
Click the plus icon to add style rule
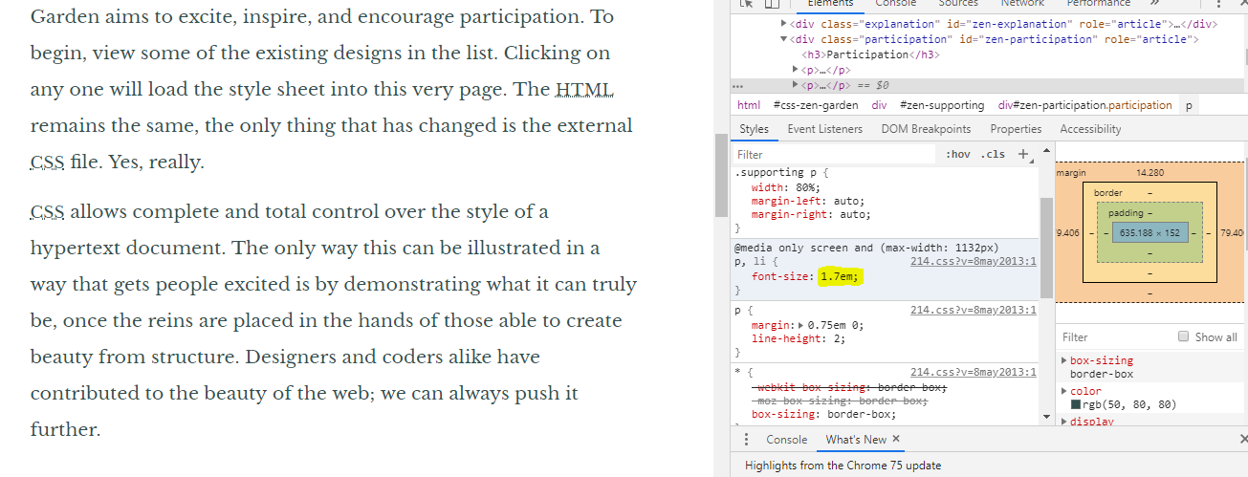coord(1023,154)
